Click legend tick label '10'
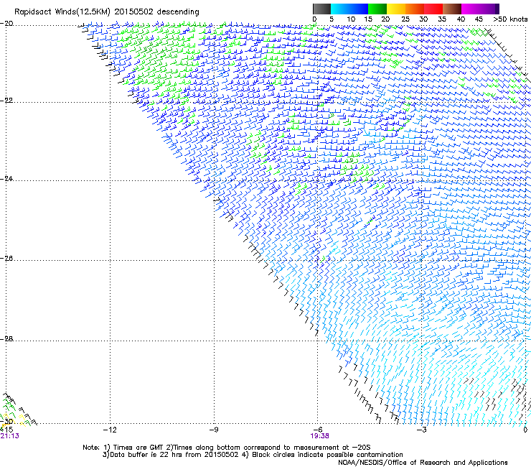The image size is (531, 467). [351, 19]
